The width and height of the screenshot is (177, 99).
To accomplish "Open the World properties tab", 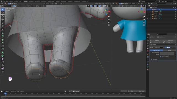I will [148, 51].
